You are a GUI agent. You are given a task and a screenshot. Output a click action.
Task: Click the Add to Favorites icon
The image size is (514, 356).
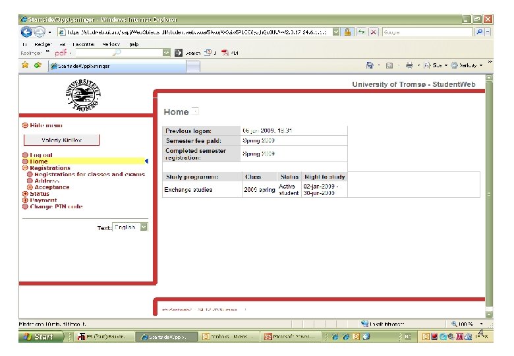[38, 65]
